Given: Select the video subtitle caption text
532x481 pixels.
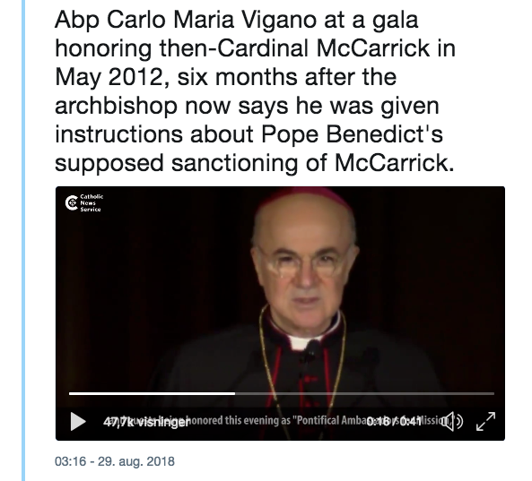Looking at the screenshot, I should [x=282, y=420].
